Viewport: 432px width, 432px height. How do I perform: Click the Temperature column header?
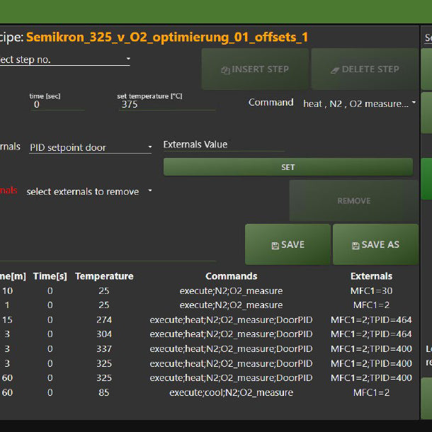click(x=104, y=276)
